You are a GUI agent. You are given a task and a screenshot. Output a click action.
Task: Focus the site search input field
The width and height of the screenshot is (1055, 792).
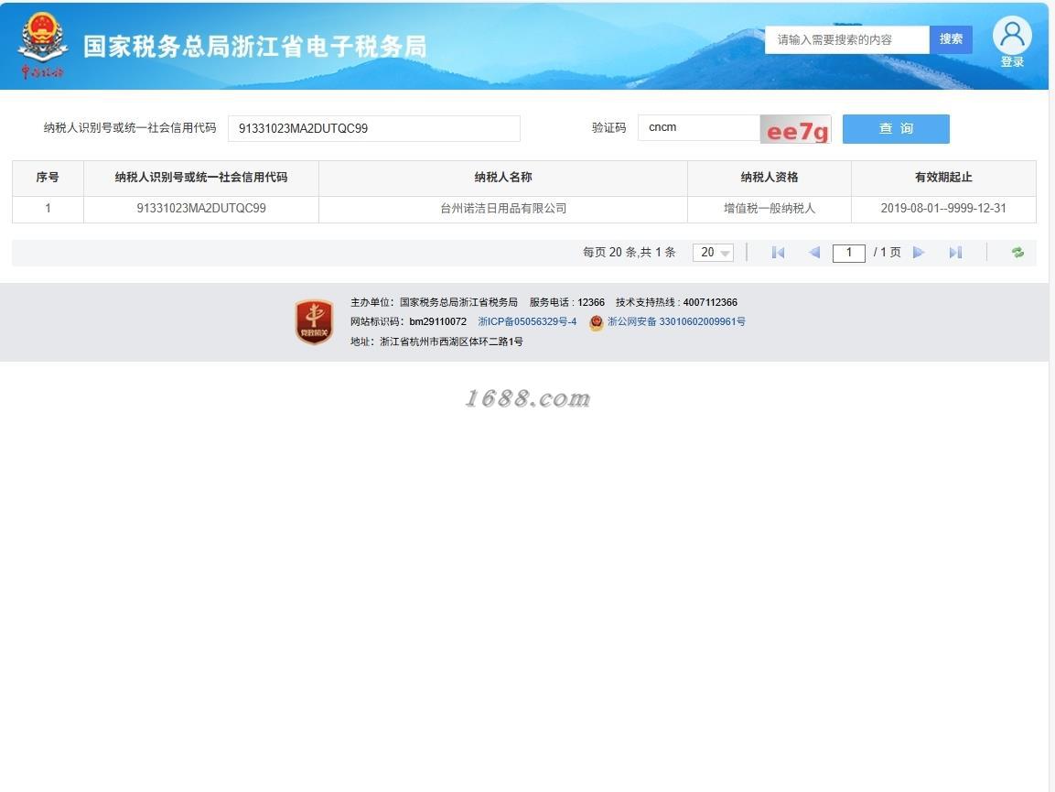847,39
